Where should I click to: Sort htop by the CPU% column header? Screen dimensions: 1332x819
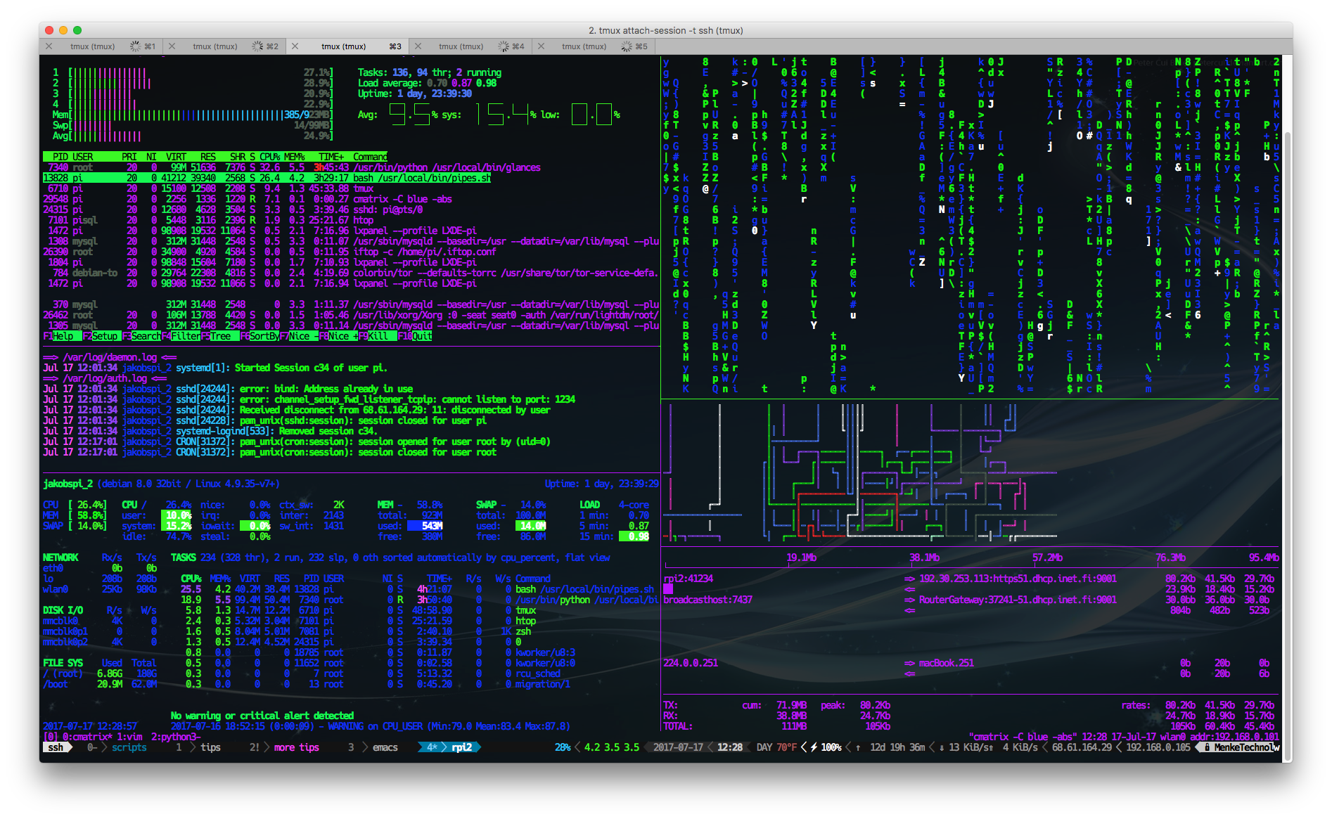(x=270, y=157)
